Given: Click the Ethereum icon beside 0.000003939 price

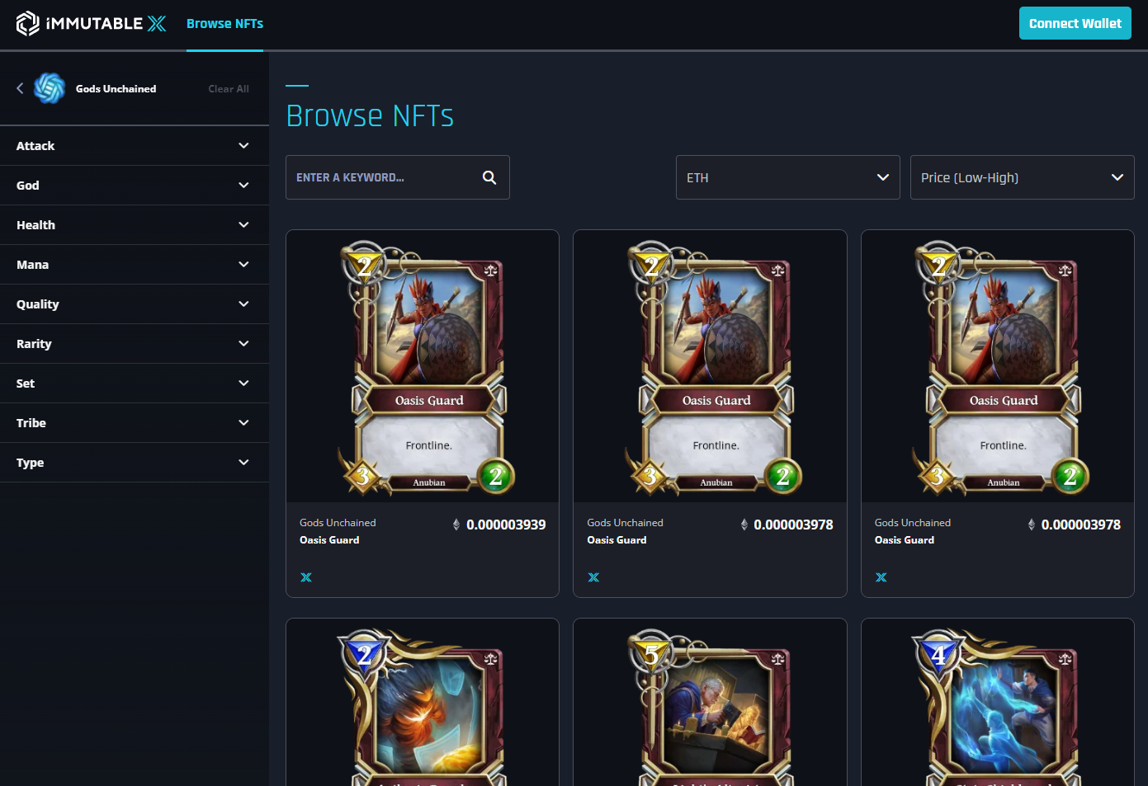Looking at the screenshot, I should click(456, 525).
